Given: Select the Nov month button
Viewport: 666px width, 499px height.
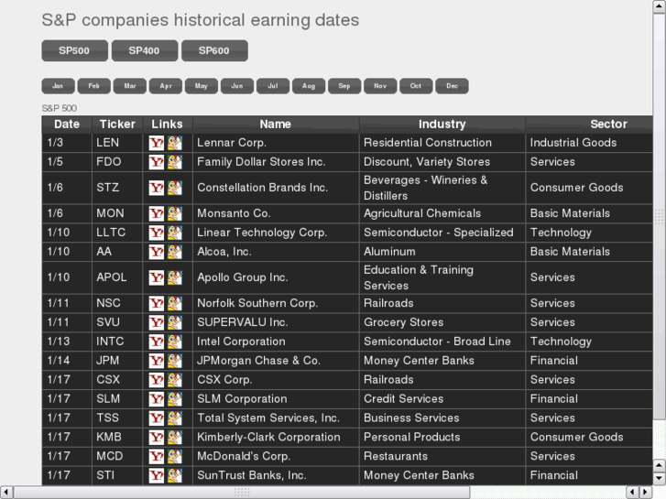Looking at the screenshot, I should 380,86.
